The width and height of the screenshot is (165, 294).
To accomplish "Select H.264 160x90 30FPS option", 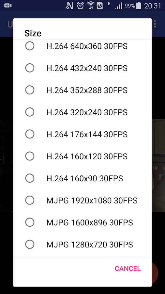I will tap(82, 178).
